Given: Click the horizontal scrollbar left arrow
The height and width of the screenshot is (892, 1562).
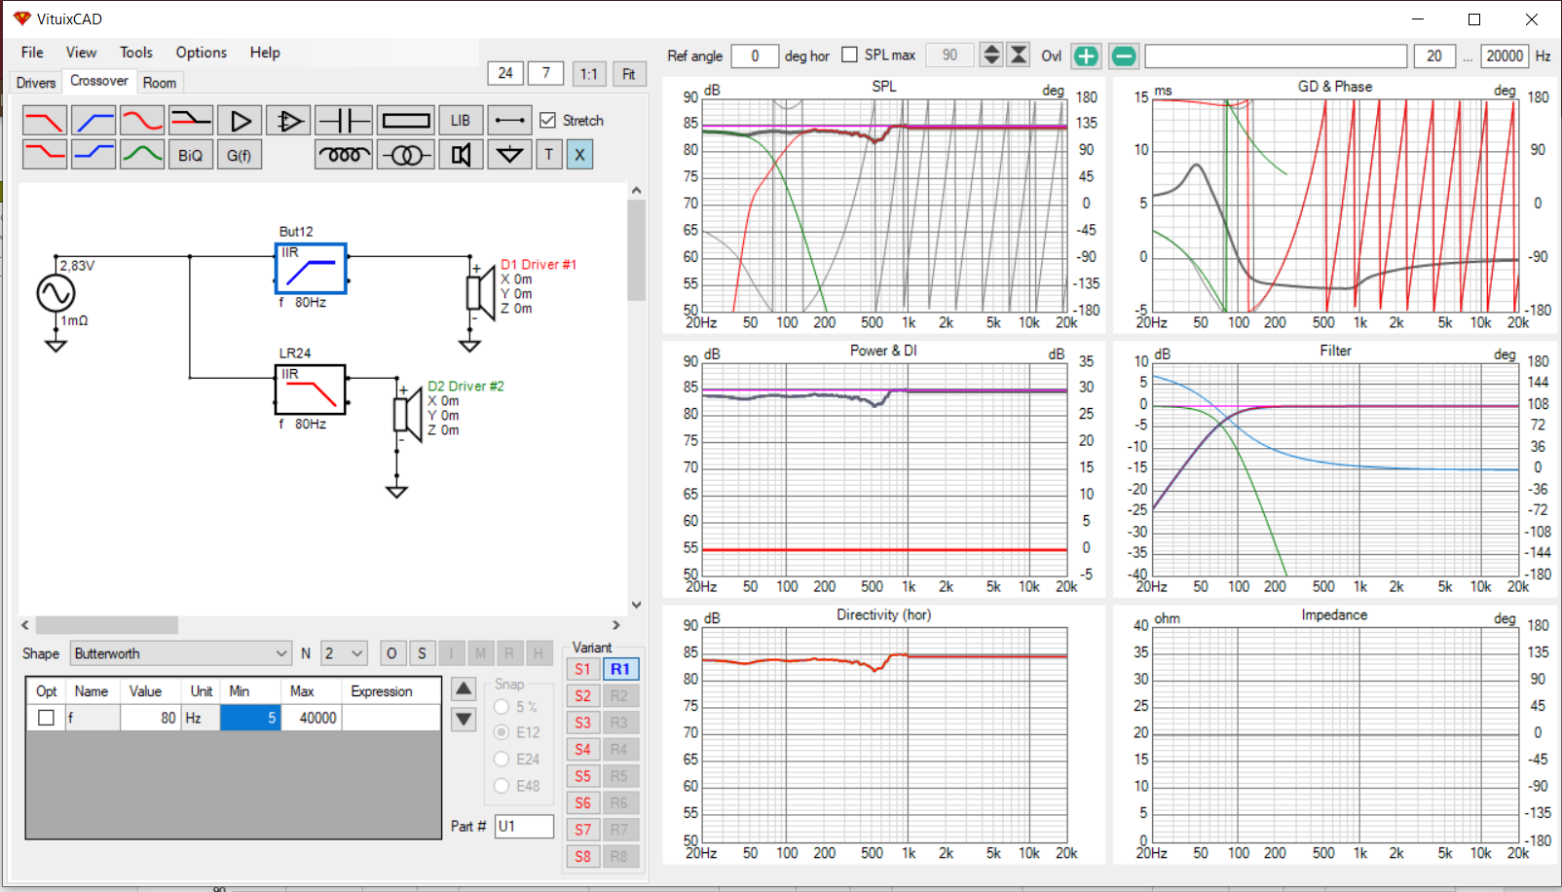Looking at the screenshot, I should coord(25,625).
